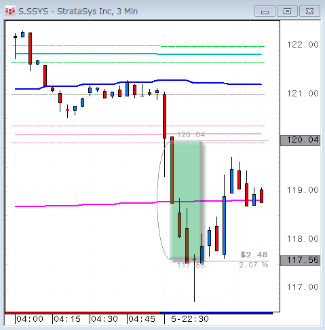Click the blue session bar under the chart
Image resolution: width=325 pixels, height=330 pixels.
pos(216,313)
